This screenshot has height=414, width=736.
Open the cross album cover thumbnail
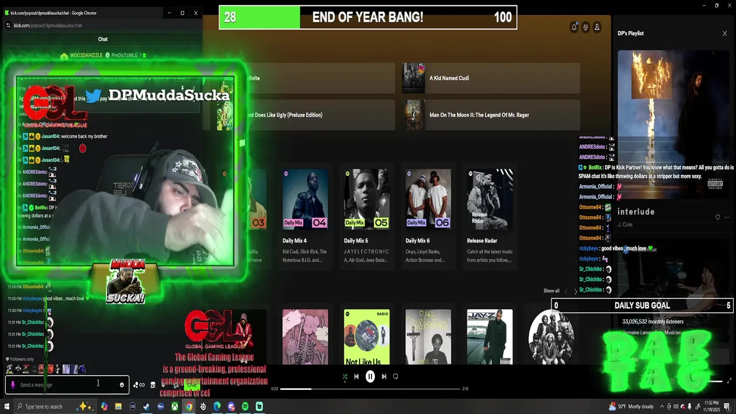[x=428, y=337]
